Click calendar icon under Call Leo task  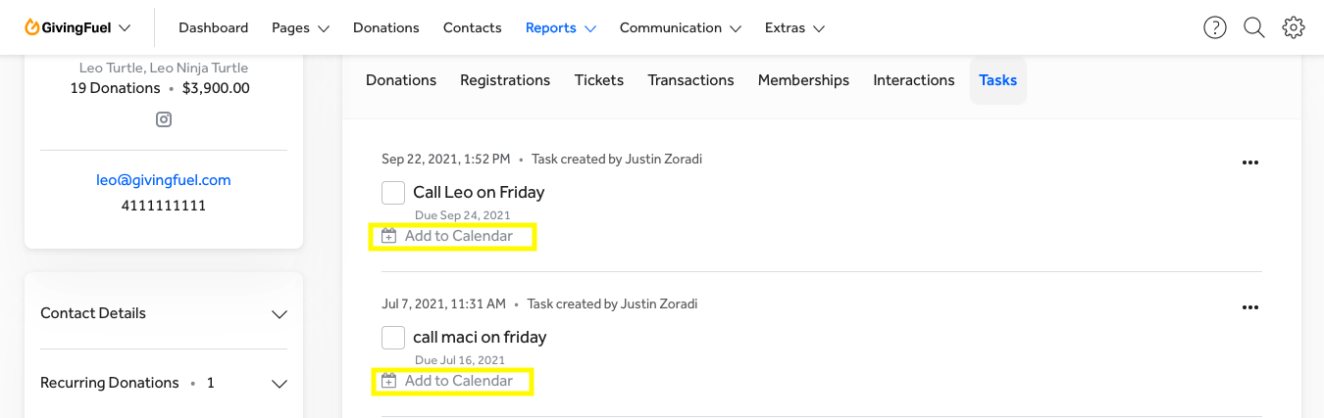(389, 236)
